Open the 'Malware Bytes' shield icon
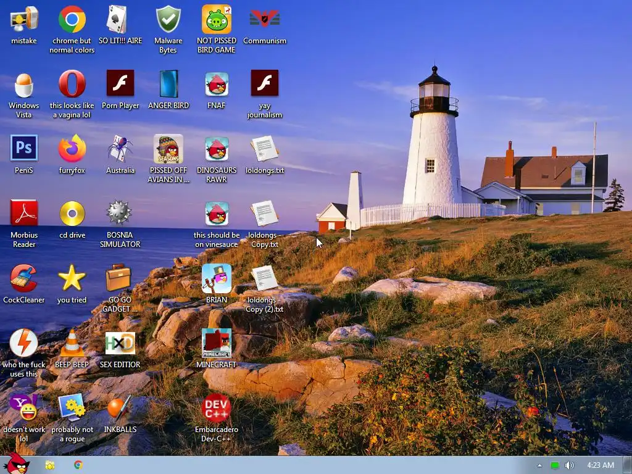The width and height of the screenshot is (632, 474). pyautogui.click(x=168, y=19)
